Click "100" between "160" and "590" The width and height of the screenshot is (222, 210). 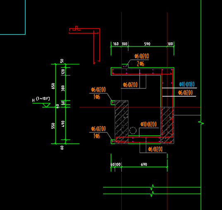point(125,44)
